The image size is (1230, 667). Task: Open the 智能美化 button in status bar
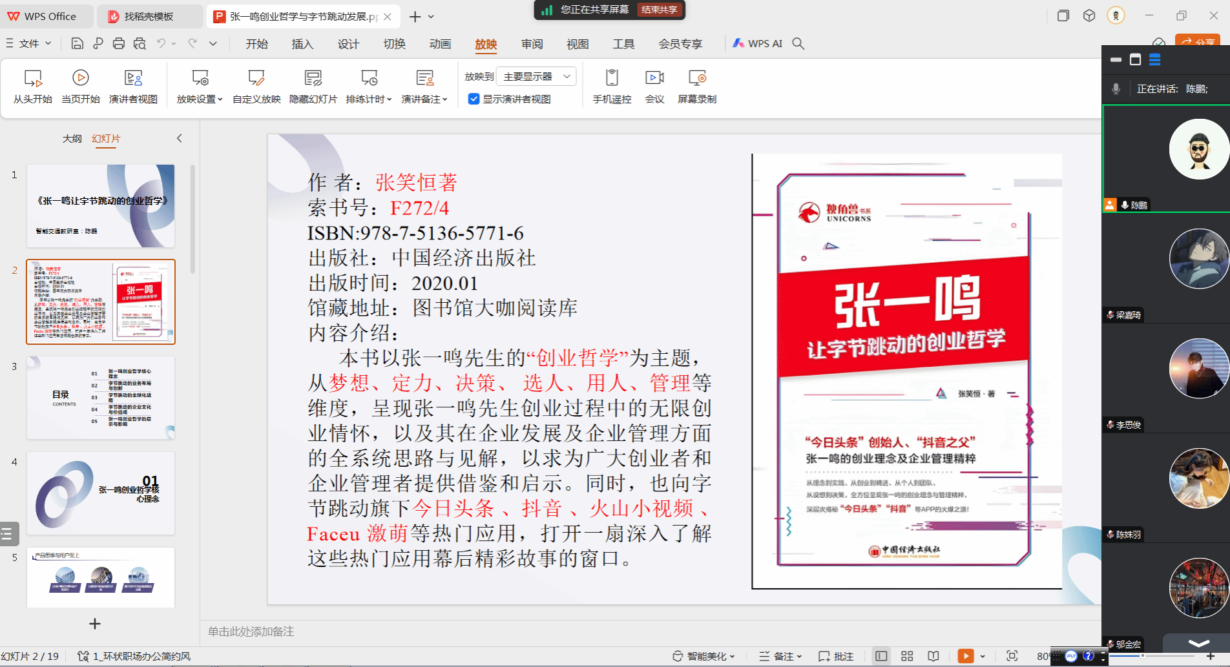704,656
